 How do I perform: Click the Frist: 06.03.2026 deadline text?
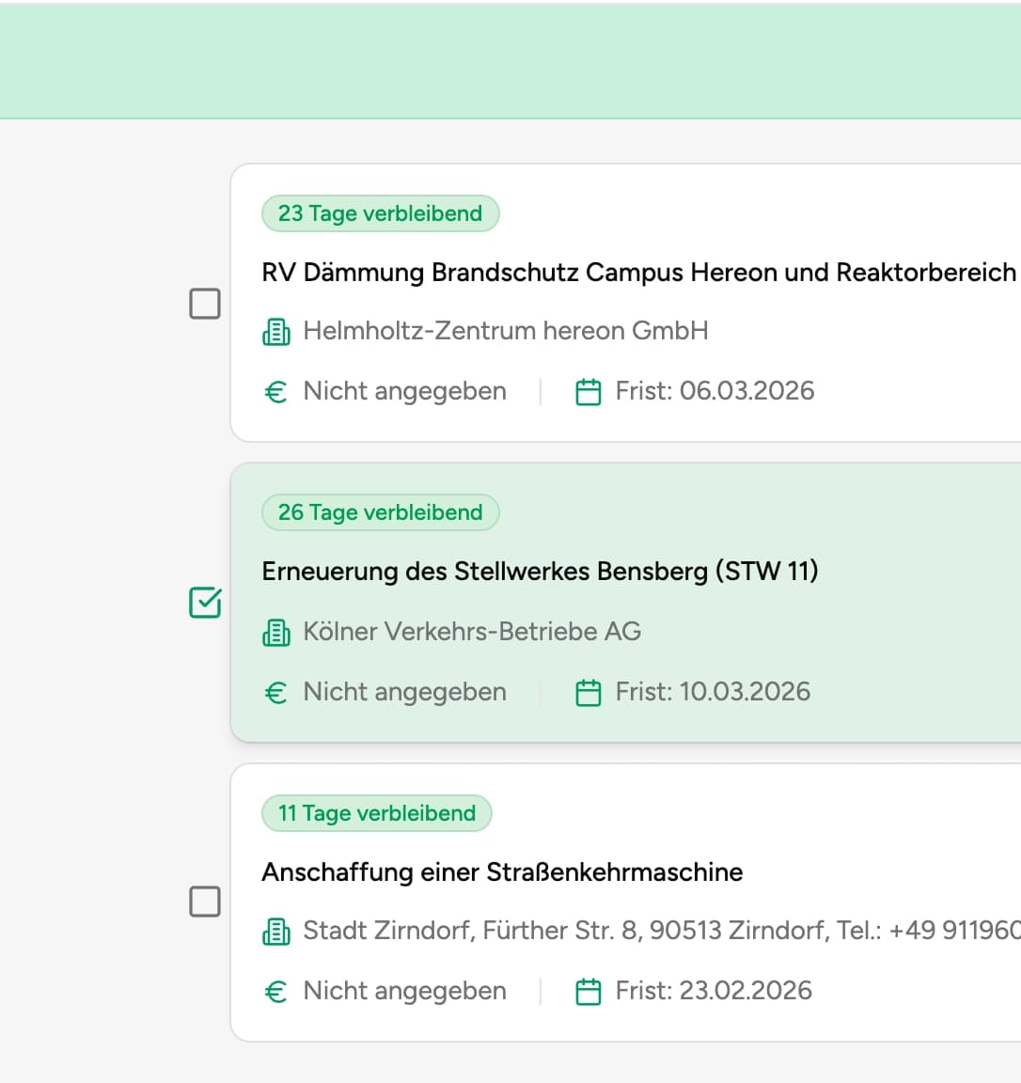[715, 391]
